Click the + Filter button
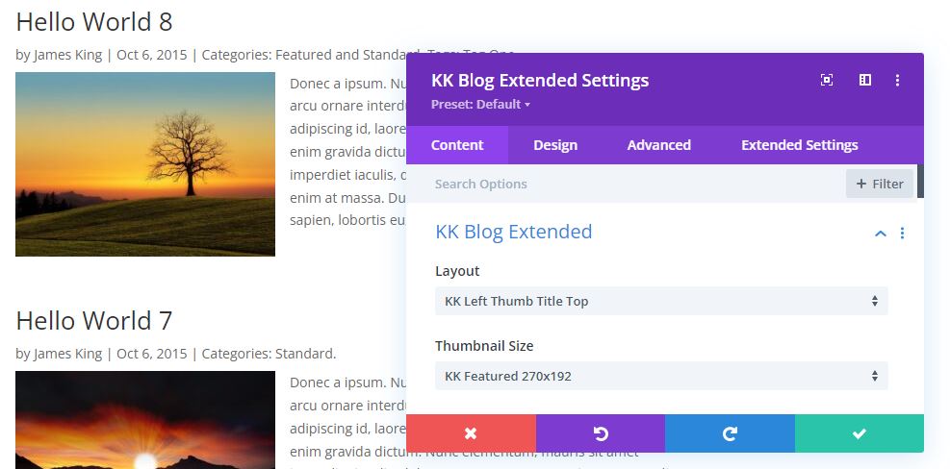 (880, 184)
